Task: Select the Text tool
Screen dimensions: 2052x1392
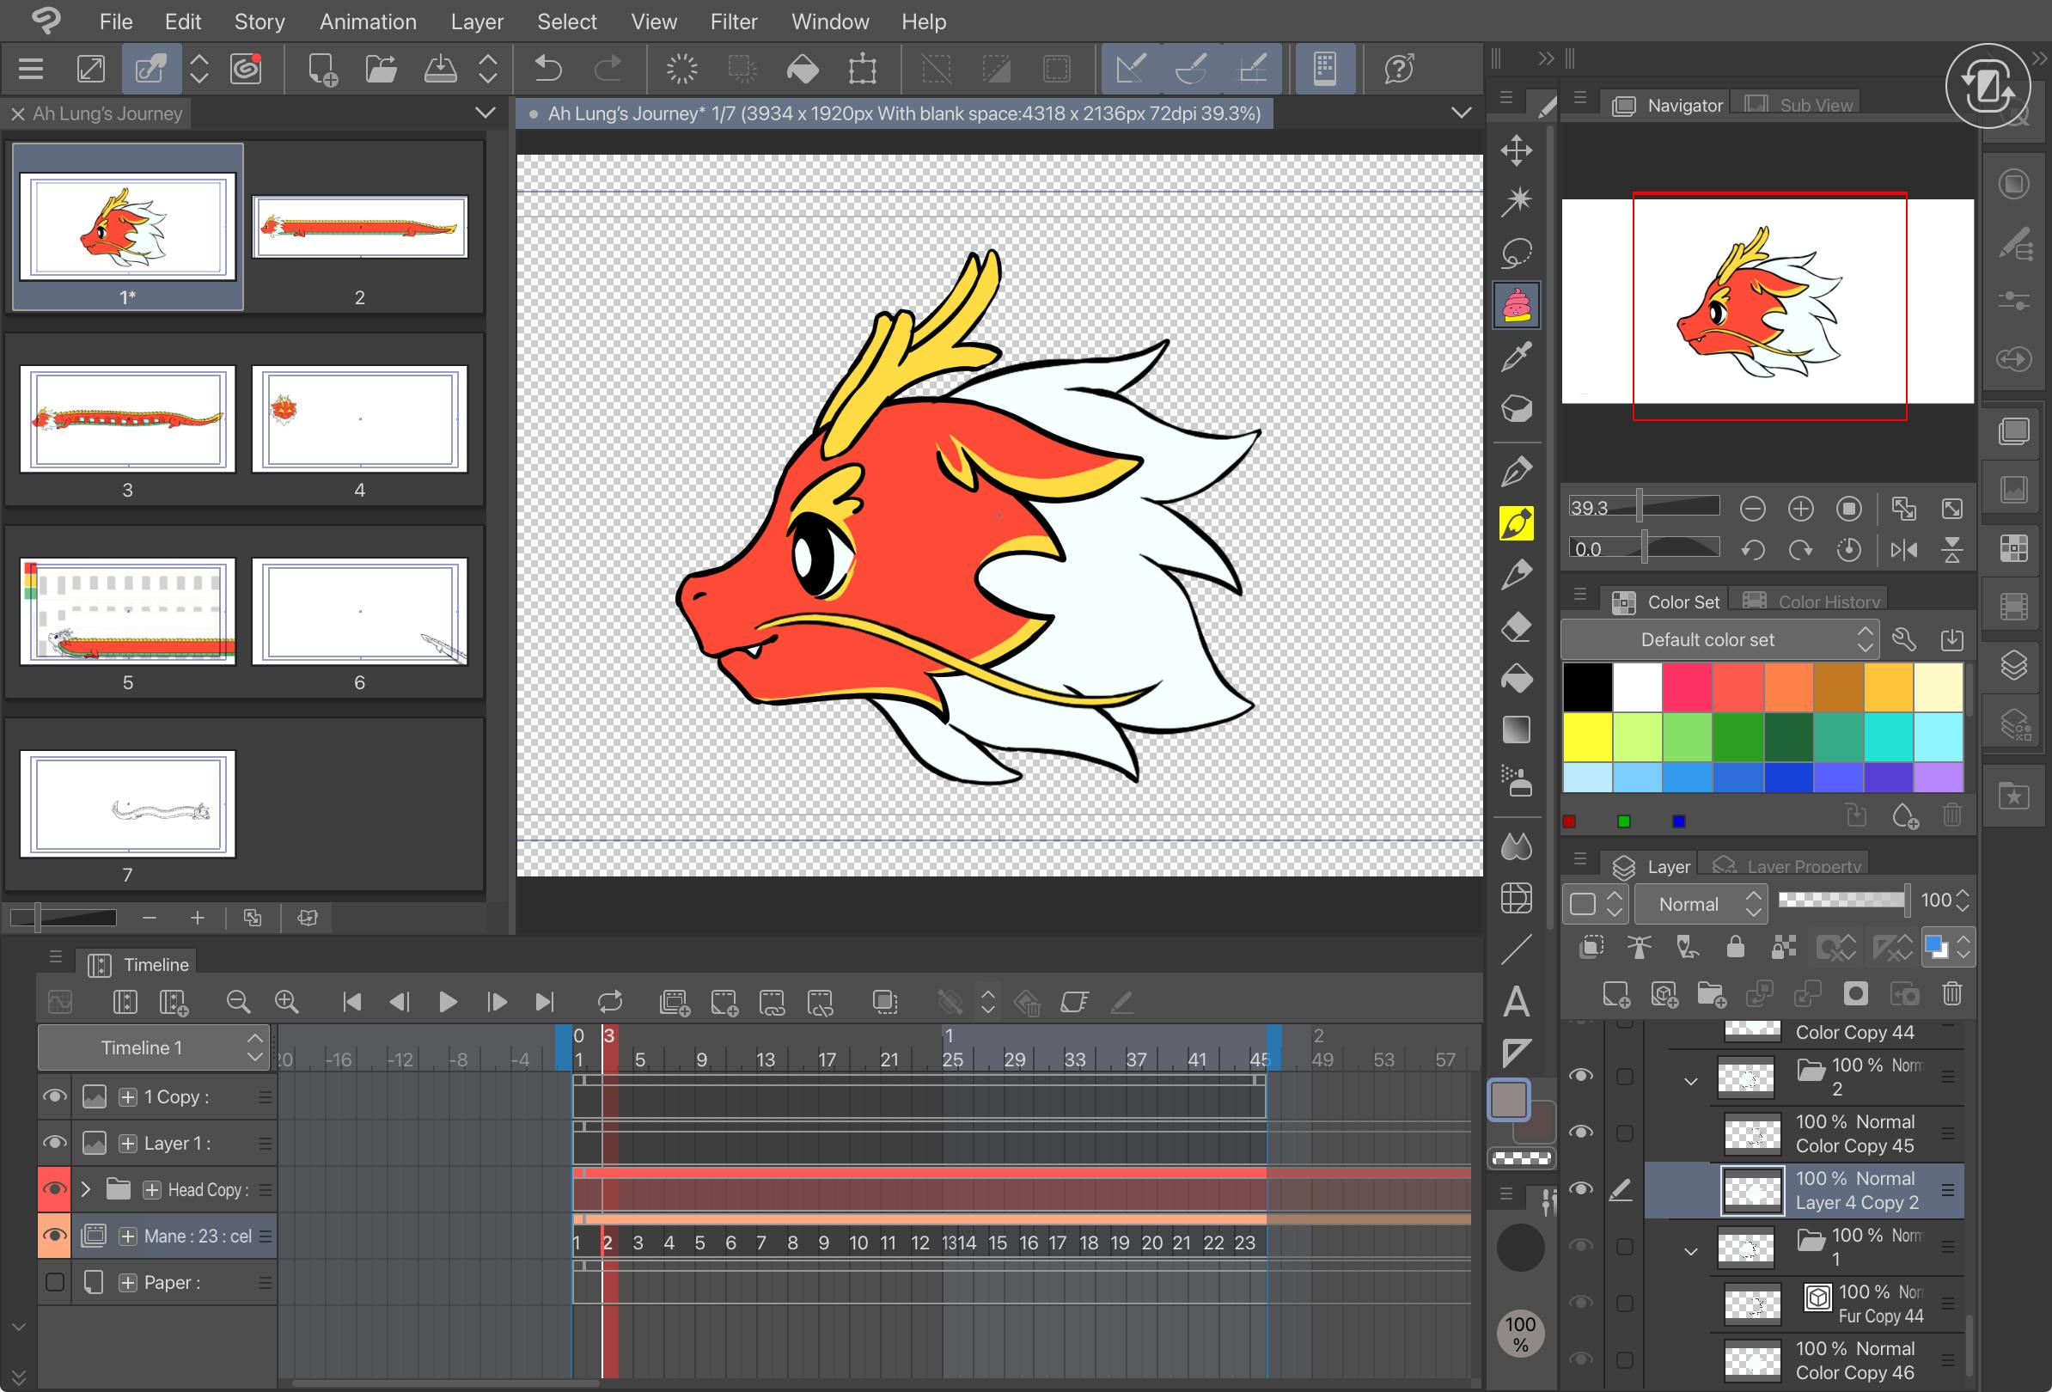Action: [1516, 1001]
